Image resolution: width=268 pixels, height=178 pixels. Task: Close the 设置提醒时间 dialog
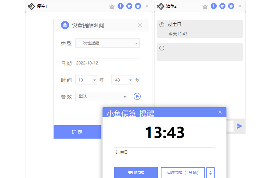pos(140,25)
